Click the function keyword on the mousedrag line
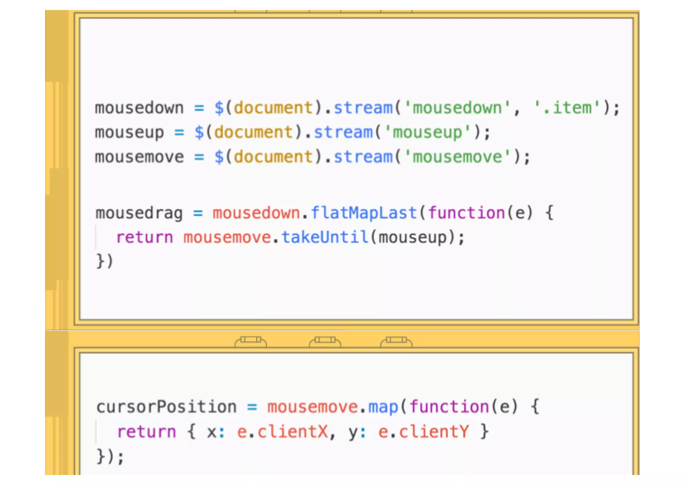 coord(466,213)
